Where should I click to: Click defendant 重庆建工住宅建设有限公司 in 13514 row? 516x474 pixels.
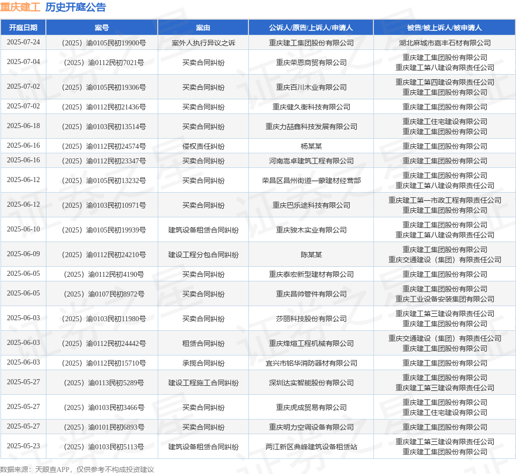click(445, 122)
